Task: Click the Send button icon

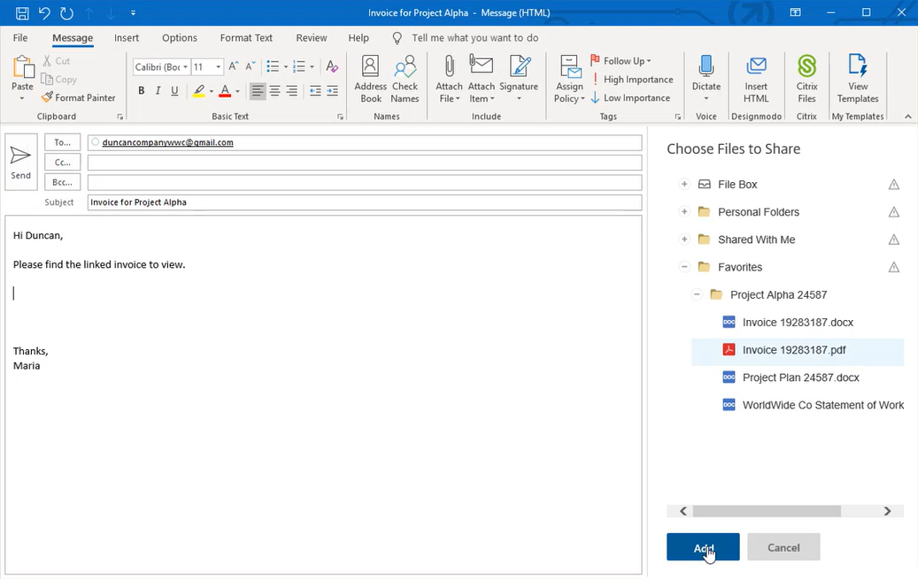Action: pyautogui.click(x=20, y=162)
